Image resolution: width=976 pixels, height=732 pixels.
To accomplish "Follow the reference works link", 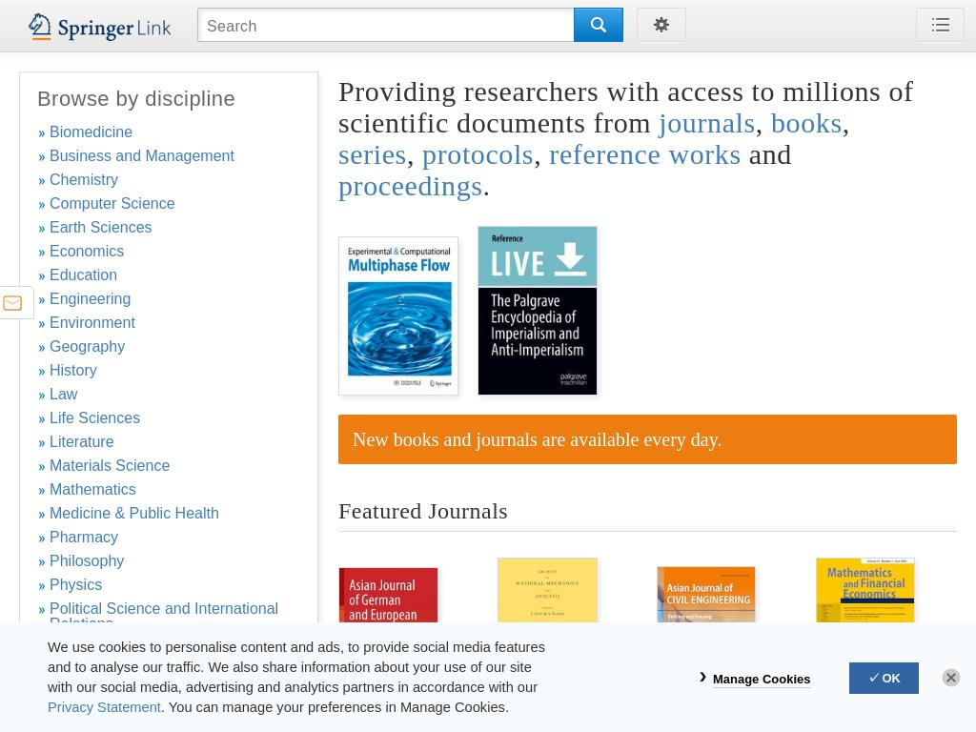I will click(644, 154).
